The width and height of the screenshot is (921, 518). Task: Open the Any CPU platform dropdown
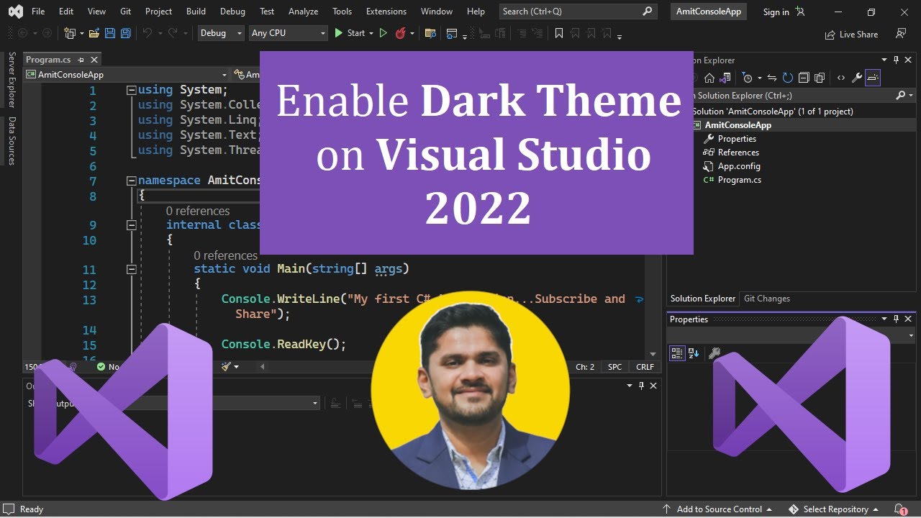click(288, 33)
